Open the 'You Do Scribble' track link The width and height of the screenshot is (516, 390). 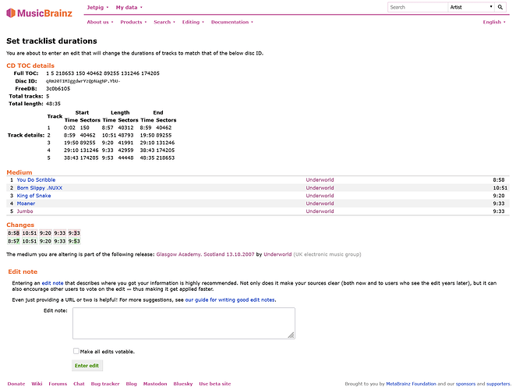click(x=36, y=180)
